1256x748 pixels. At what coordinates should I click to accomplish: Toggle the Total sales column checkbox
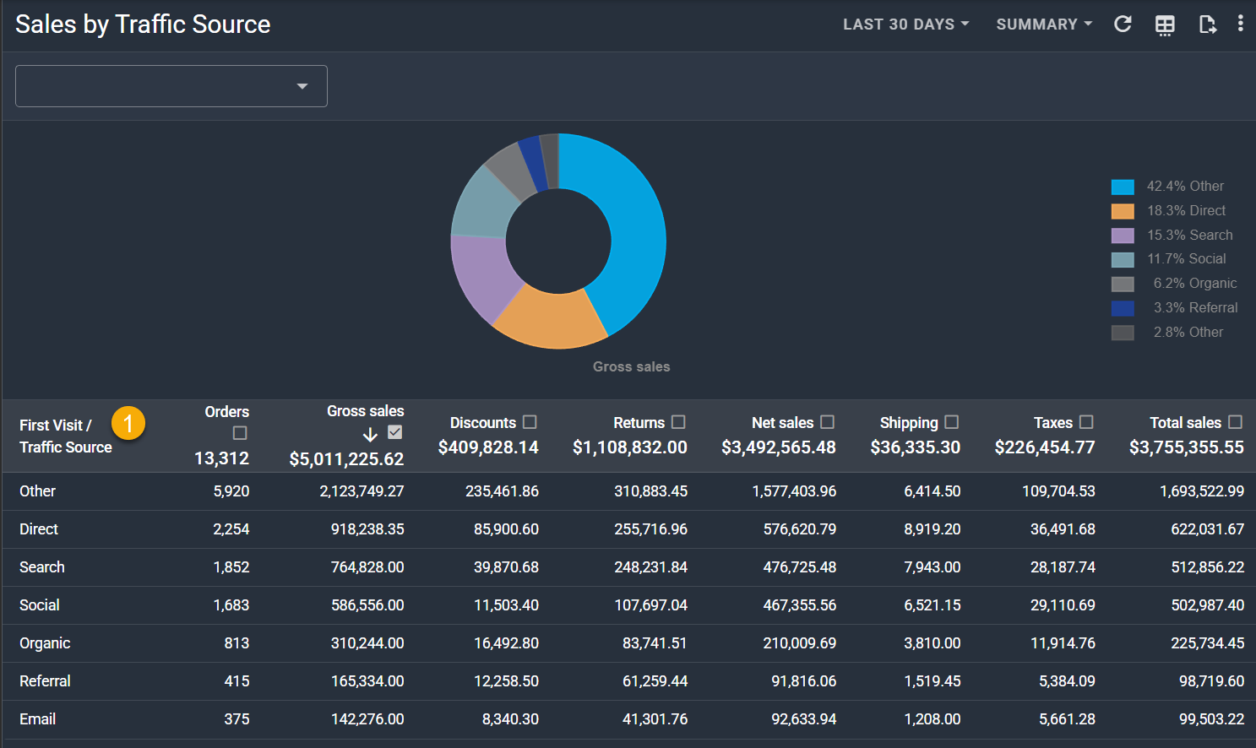(x=1235, y=422)
